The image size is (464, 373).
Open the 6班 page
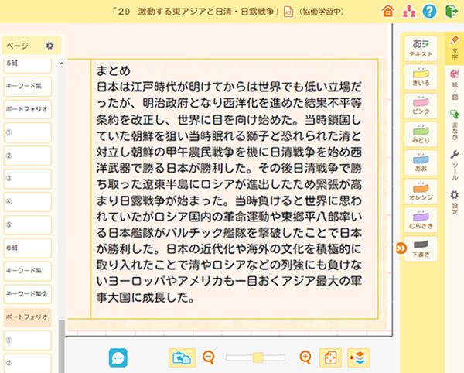coord(28,248)
